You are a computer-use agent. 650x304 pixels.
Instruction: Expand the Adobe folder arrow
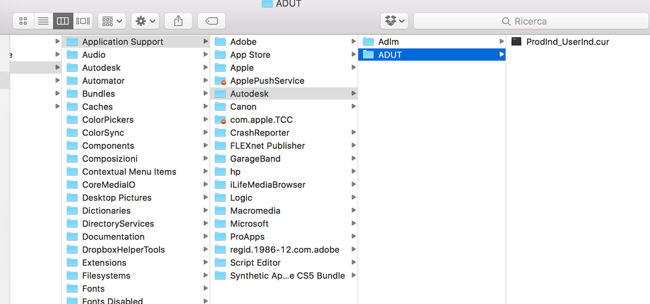point(354,42)
